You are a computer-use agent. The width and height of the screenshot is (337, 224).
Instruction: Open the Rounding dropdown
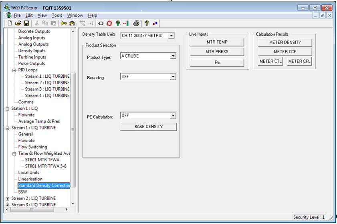pos(173,77)
